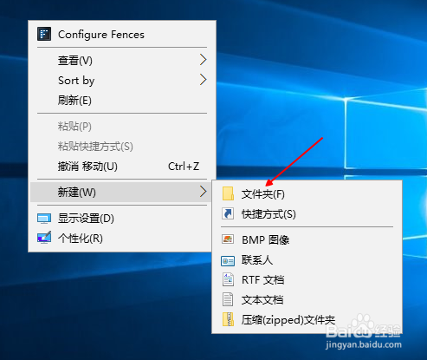
Task: Click the contact card icon
Action: tap(228, 261)
